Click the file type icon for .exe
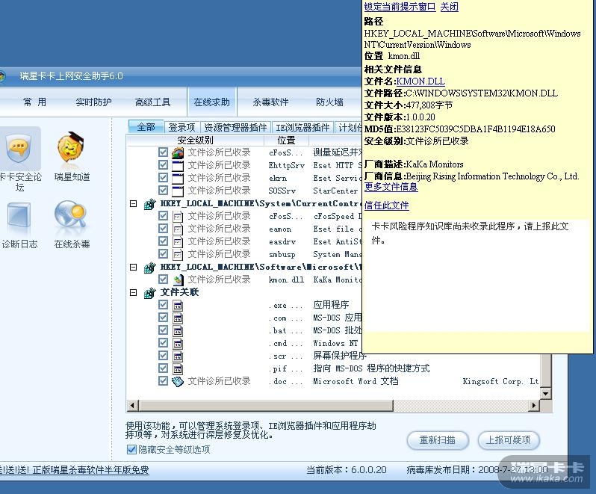This screenshot has width=596, height=494. pos(178,306)
